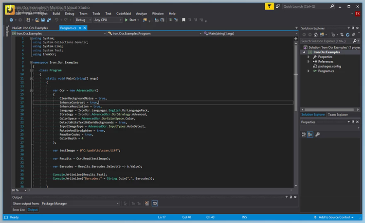Click the Property Pages wrench icon
The width and height of the screenshot is (365, 223).
[317, 135]
